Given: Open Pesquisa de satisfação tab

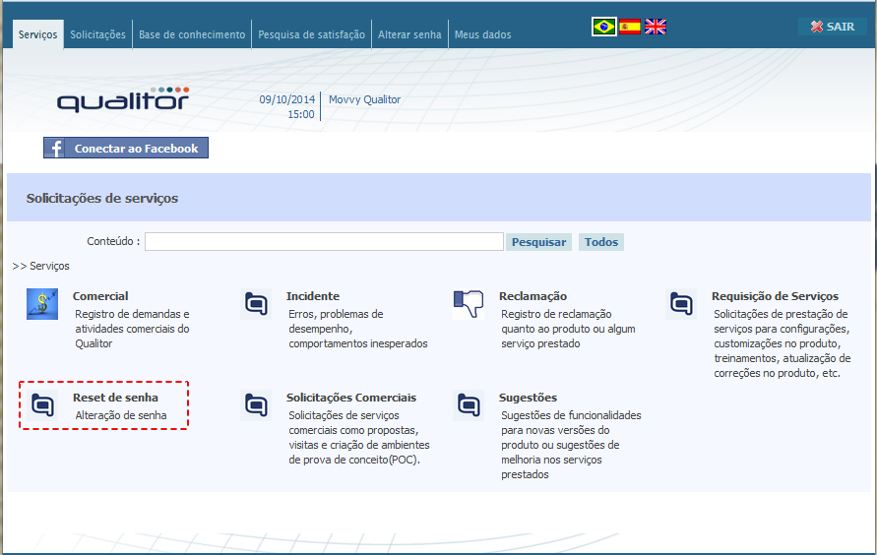Looking at the screenshot, I should (312, 34).
